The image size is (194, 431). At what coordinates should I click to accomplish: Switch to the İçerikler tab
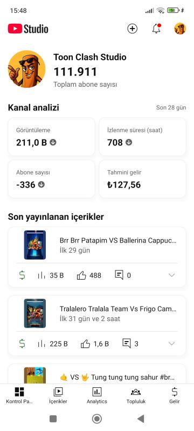(x=58, y=395)
